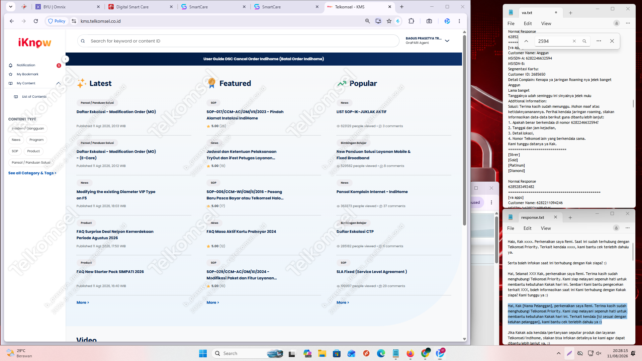The image size is (642, 361).
Task: Click More under Popular
Action: (x=343, y=302)
